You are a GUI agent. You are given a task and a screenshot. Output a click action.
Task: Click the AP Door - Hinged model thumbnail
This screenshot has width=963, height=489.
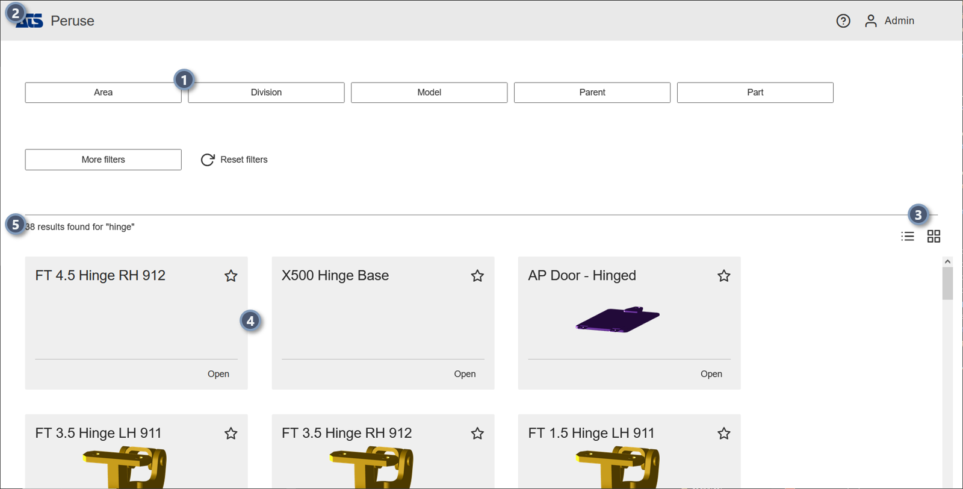coord(618,319)
